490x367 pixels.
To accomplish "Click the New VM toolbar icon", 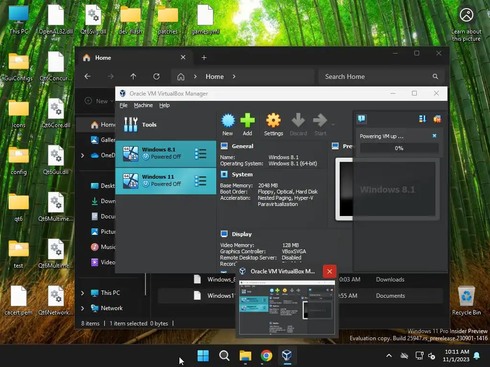I will (228, 125).
